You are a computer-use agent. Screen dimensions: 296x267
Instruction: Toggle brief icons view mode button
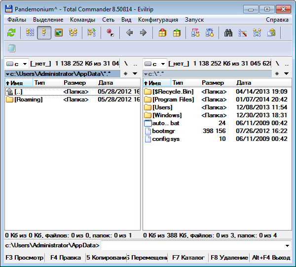click(30, 33)
